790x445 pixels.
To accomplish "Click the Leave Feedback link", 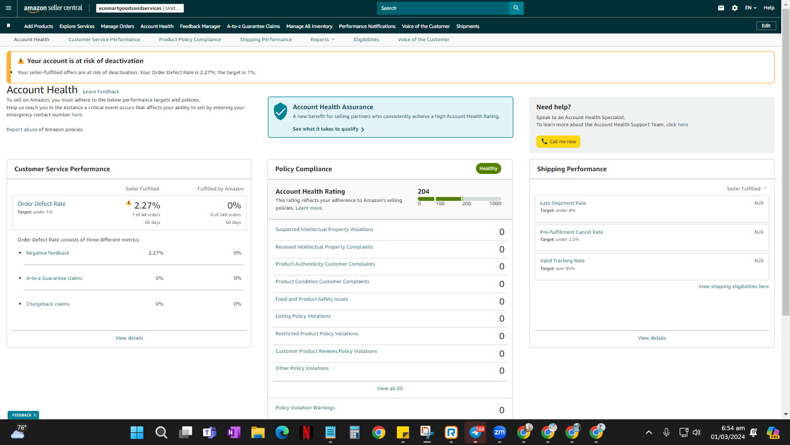I will [101, 92].
